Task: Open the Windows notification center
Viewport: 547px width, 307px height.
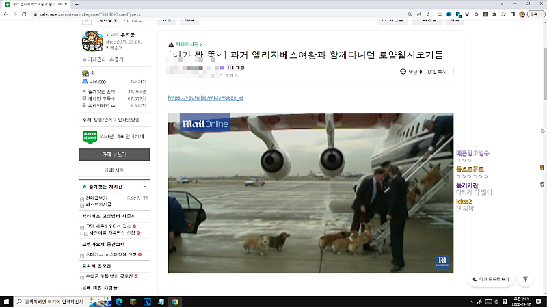Action: 539,302
